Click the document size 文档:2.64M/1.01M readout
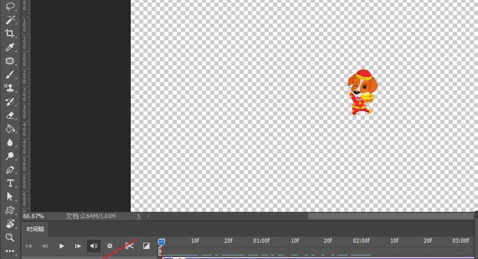478x259 pixels. 91,216
